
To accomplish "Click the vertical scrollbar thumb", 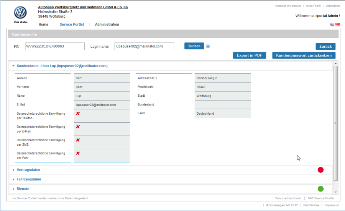I will (x=336, y=122).
